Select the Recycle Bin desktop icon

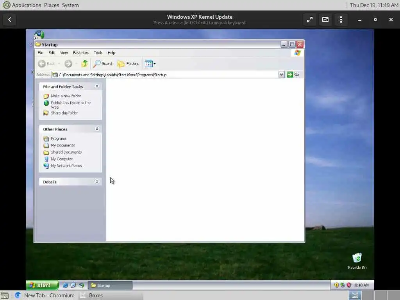(x=357, y=261)
